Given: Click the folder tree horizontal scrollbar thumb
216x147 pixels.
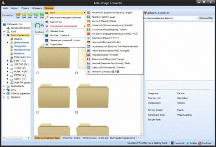Looking at the screenshot, I should point(14,138).
